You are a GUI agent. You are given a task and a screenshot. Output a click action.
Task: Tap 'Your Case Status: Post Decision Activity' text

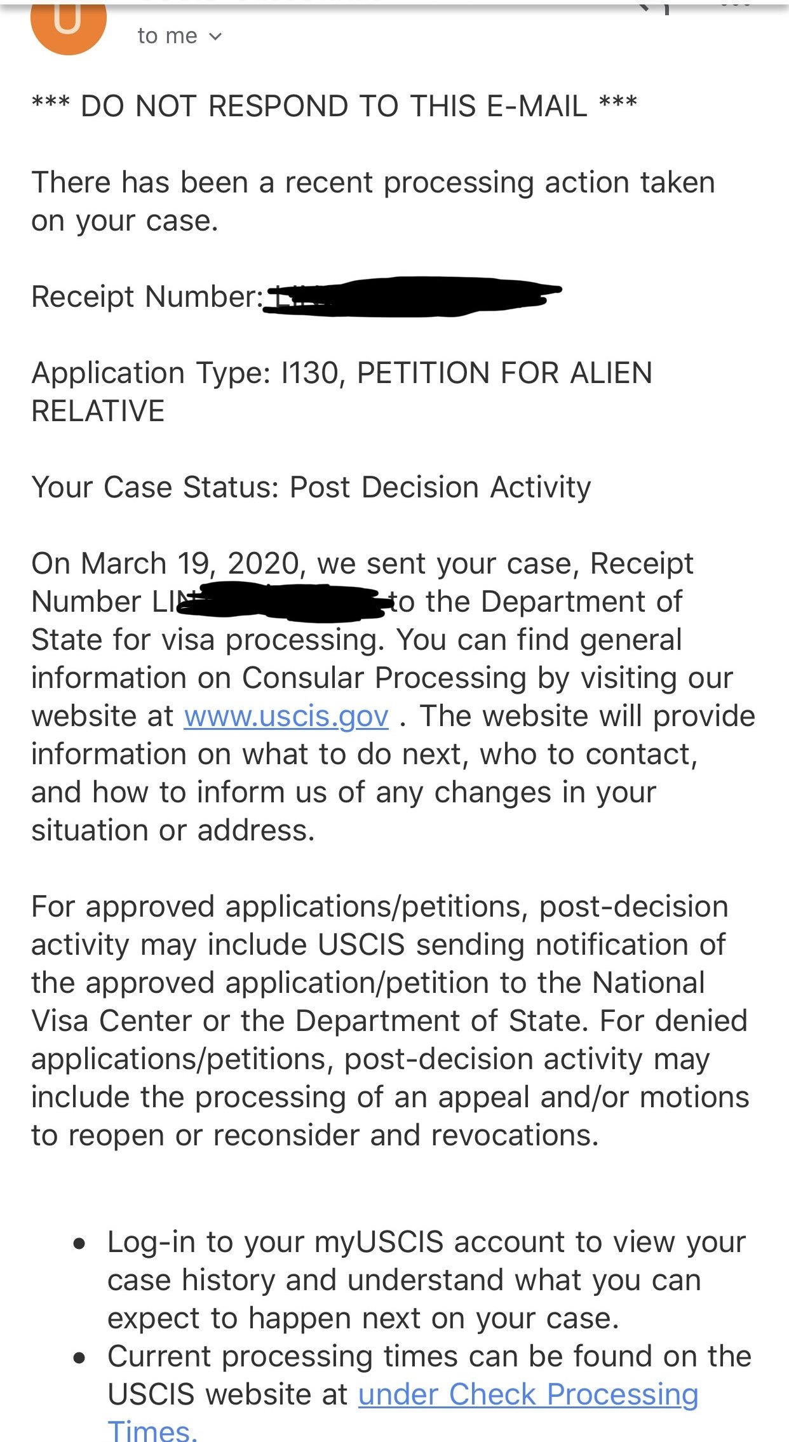pos(311,487)
